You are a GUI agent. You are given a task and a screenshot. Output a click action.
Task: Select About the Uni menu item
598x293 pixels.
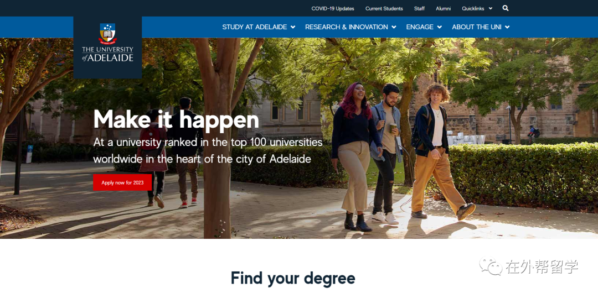[477, 27]
